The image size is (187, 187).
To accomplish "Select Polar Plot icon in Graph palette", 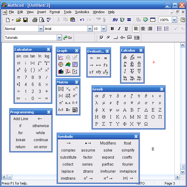I will tap(61, 64).
